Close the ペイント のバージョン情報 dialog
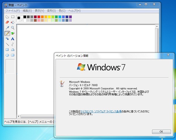 pos(168,55)
